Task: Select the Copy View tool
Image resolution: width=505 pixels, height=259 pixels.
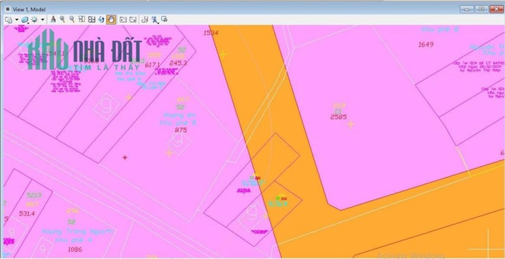Action: tap(145, 19)
